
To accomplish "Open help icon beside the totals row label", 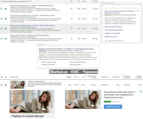I will point(30,1).
